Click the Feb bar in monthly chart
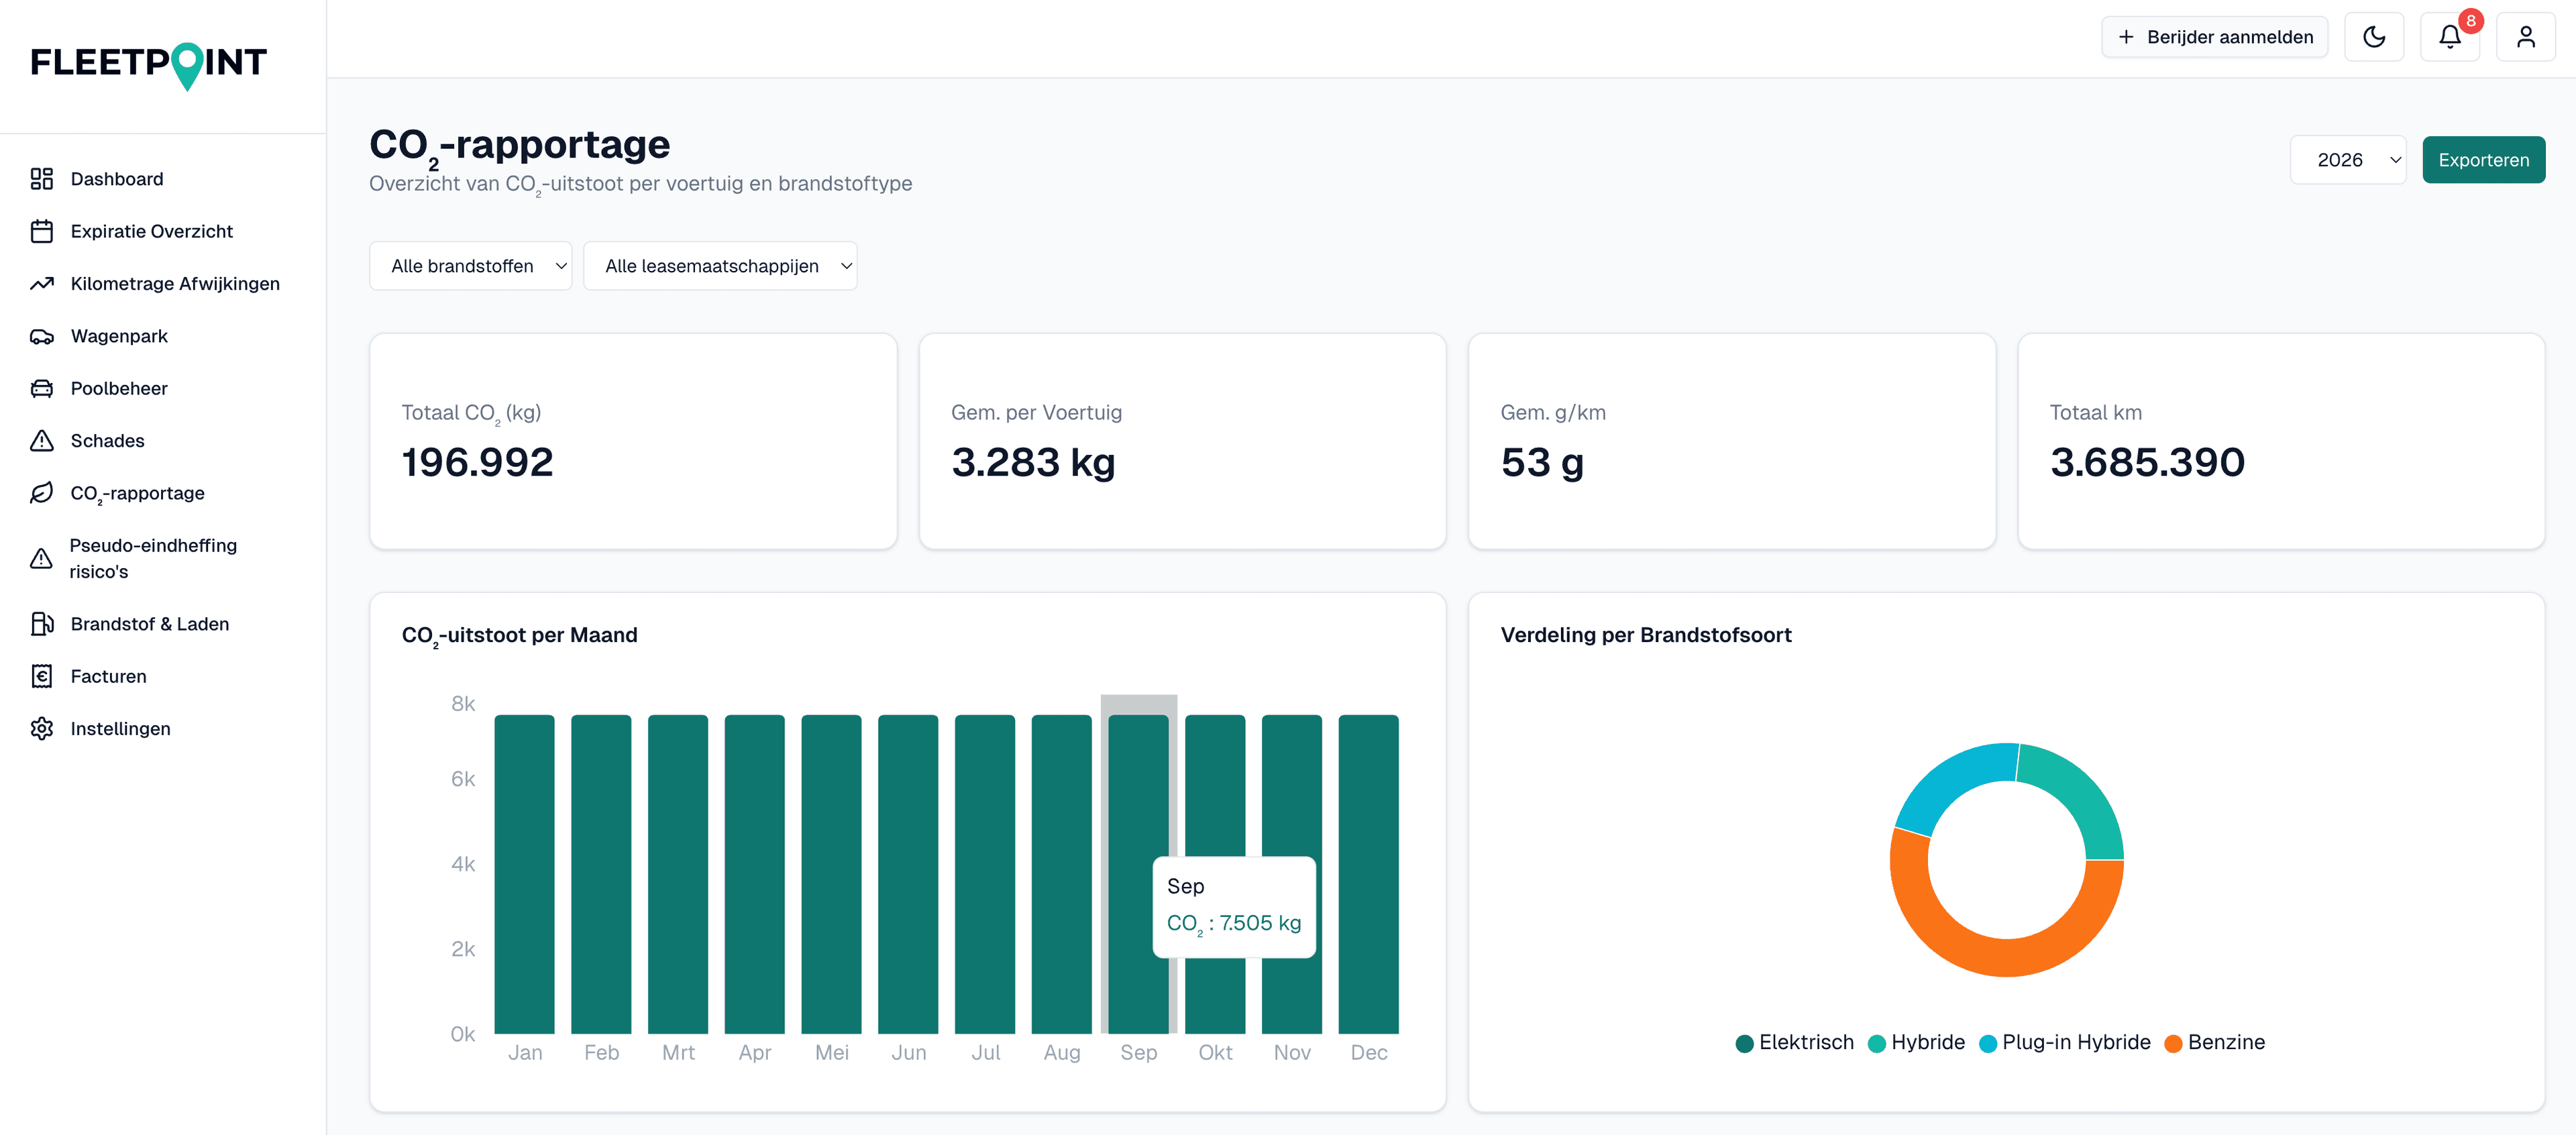The height and width of the screenshot is (1135, 2576). coord(601,874)
